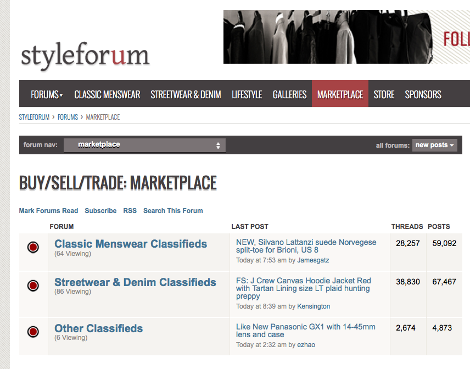Go to the Marketplace tab
This screenshot has width=470, height=369.
point(340,94)
